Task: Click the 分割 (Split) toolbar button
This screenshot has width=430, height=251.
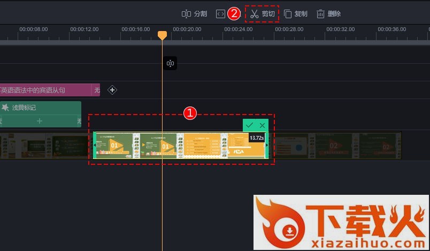Action: click(x=194, y=14)
